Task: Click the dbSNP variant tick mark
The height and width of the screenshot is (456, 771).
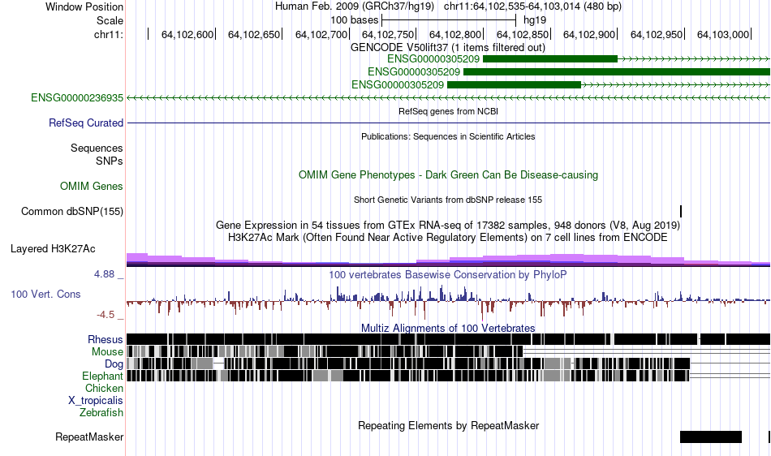Action: pos(681,211)
